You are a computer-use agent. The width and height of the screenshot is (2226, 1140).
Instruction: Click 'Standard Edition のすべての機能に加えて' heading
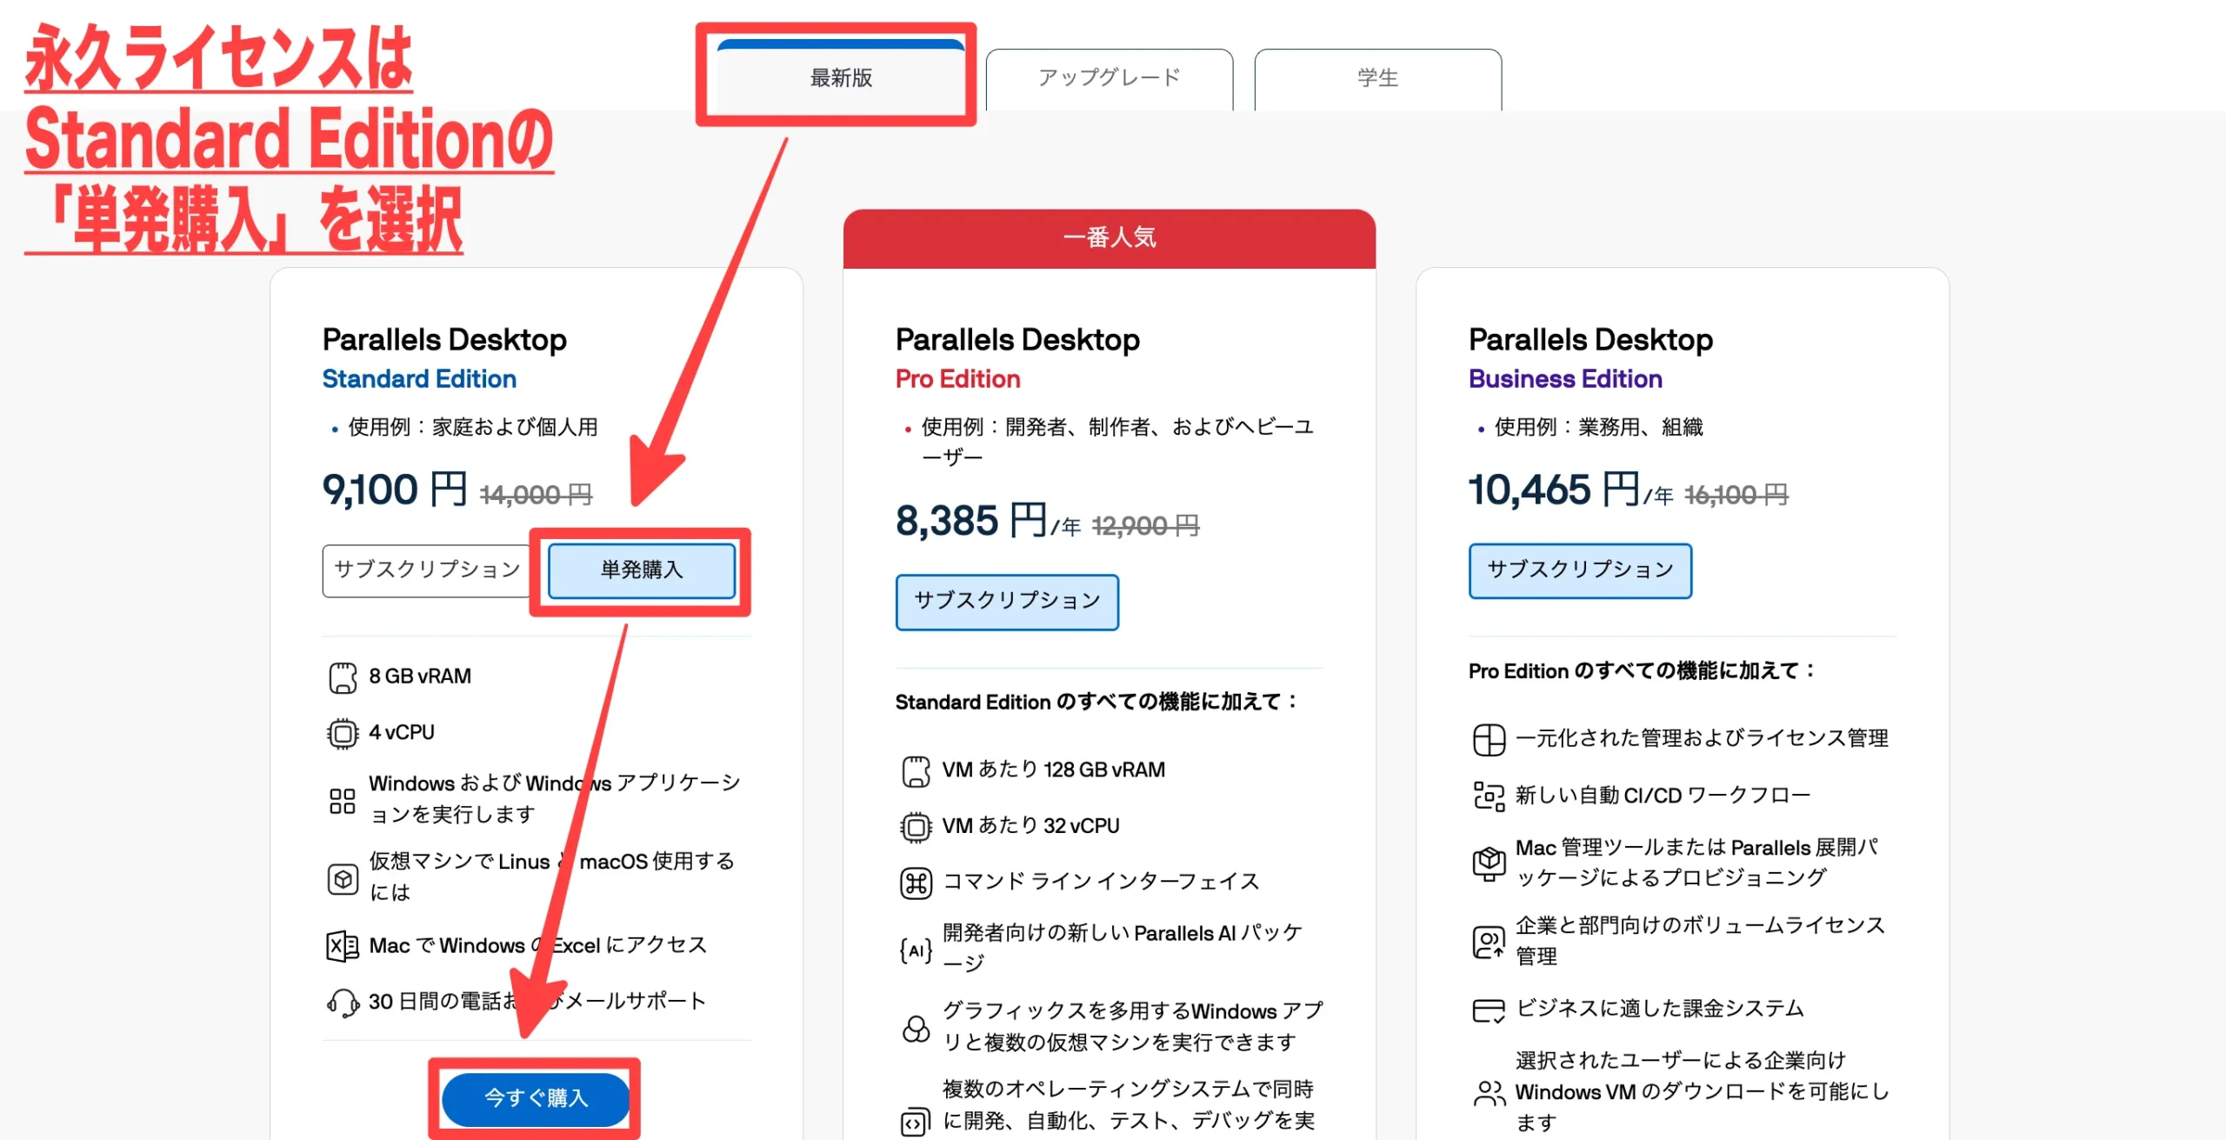[1096, 702]
